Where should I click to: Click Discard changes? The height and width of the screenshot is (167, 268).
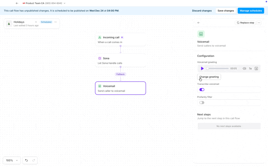(202, 11)
